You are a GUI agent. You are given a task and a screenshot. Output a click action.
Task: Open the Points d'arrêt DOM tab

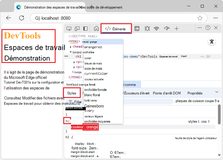[x=167, y=93]
